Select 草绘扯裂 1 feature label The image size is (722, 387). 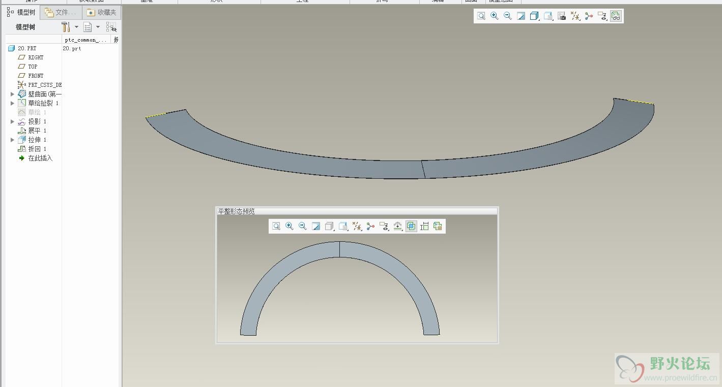[x=43, y=103]
